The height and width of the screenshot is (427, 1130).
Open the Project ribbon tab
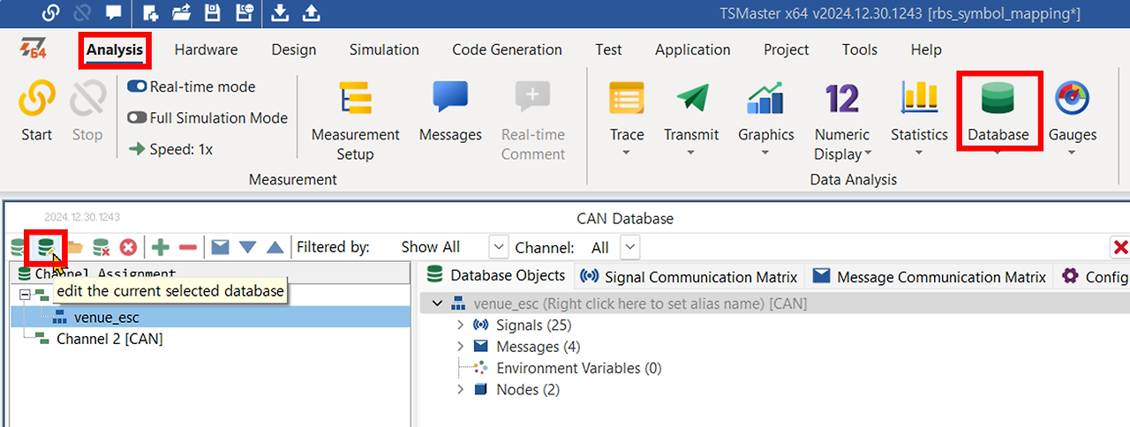pyautogui.click(x=787, y=49)
